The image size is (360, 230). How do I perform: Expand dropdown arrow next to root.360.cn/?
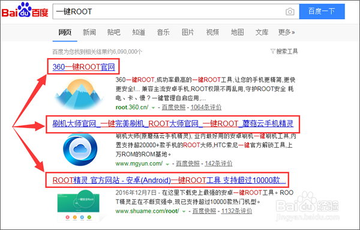[153, 107]
